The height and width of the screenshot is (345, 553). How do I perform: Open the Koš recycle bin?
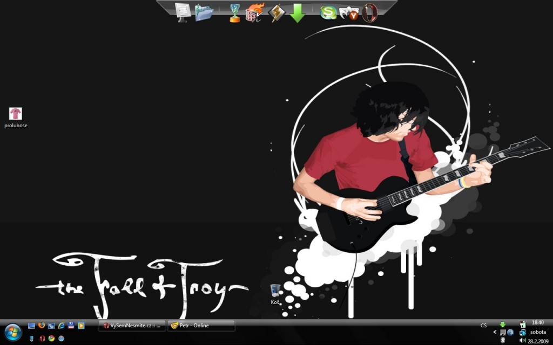[x=275, y=294]
